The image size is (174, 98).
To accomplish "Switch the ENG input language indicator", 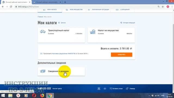I will [163, 96].
